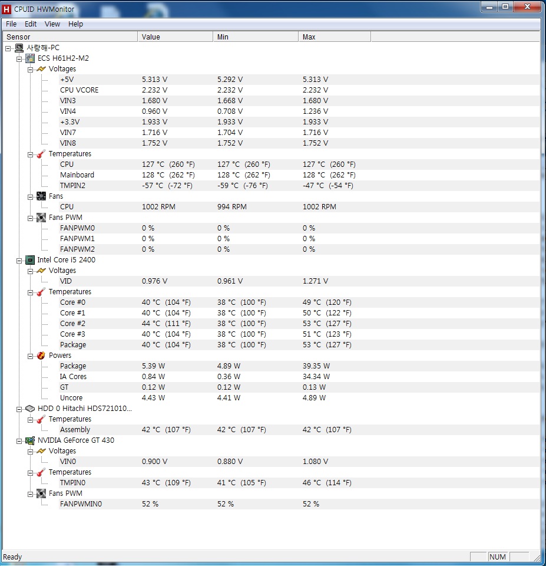Click the processor icon beside Intel Core i5 2400
Viewport: 546px width, 566px height.
pyautogui.click(x=30, y=260)
